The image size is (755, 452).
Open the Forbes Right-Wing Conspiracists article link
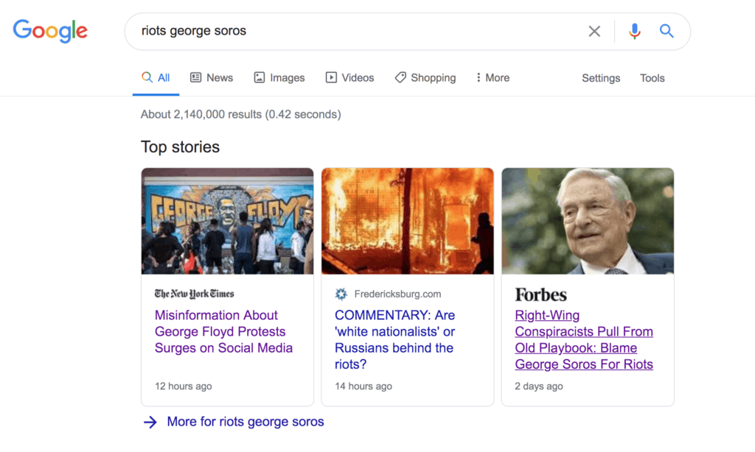[x=584, y=339]
